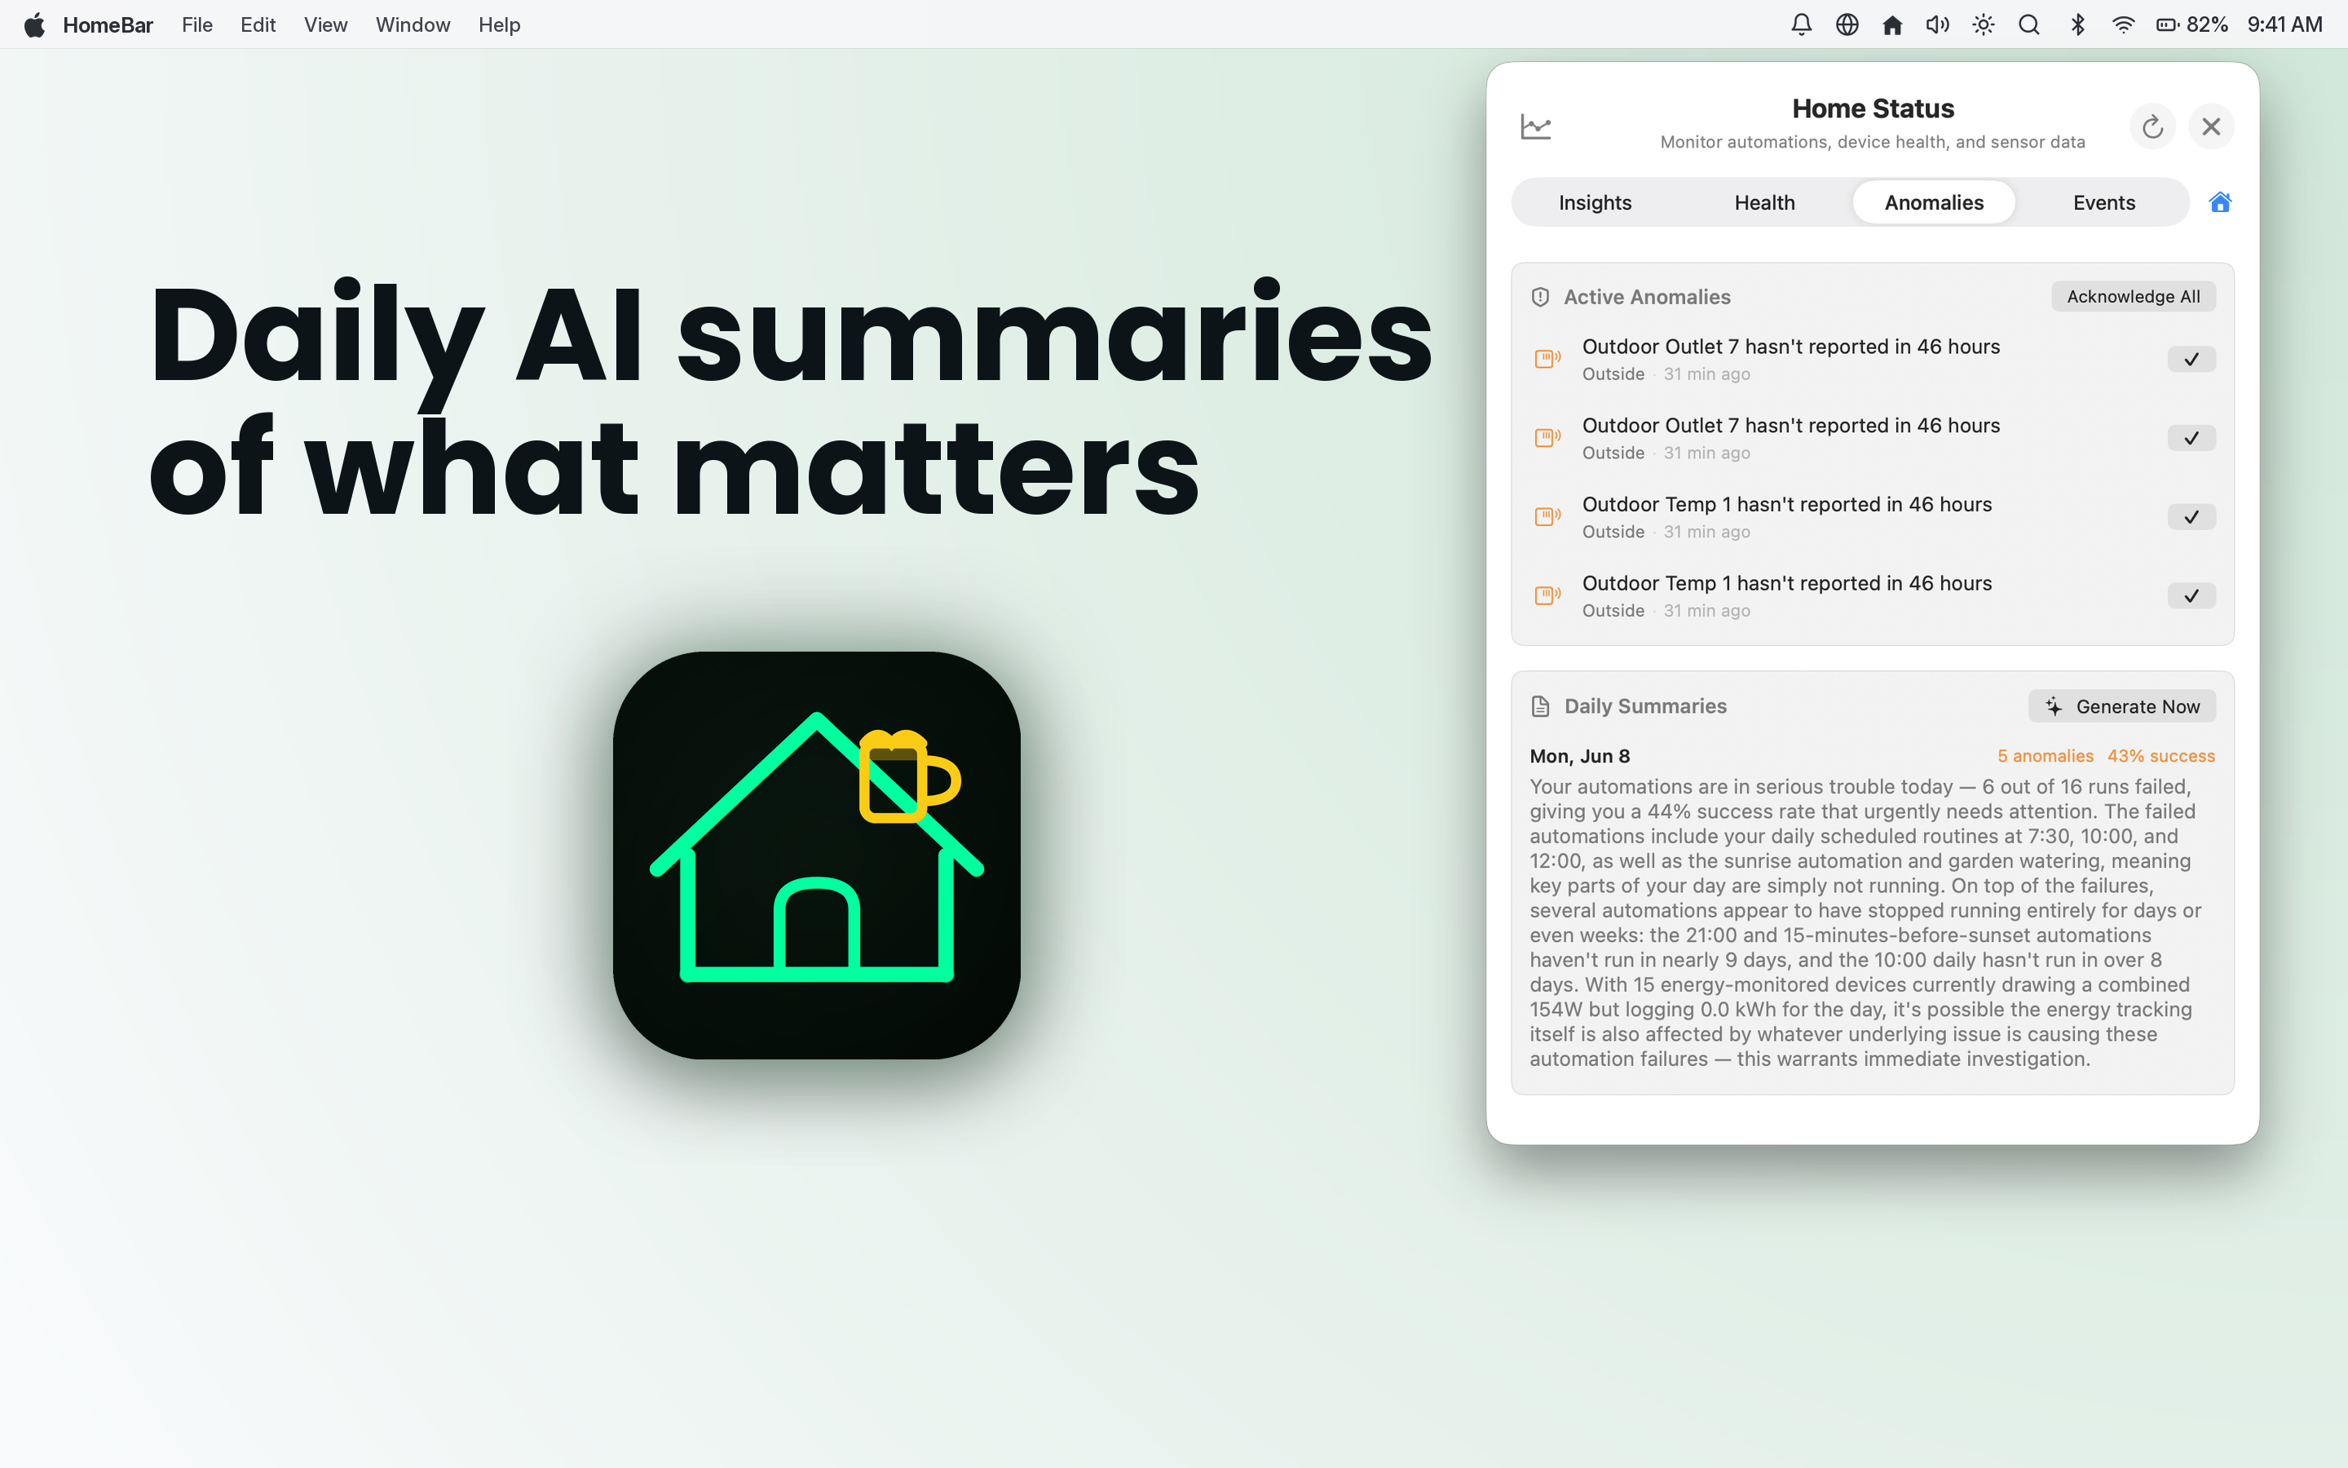The width and height of the screenshot is (2348, 1468).
Task: Click the Mon, Jun 8 summary date
Action: tap(1579, 755)
